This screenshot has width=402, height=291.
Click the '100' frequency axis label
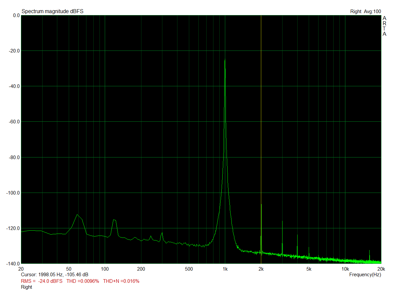tap(105, 269)
